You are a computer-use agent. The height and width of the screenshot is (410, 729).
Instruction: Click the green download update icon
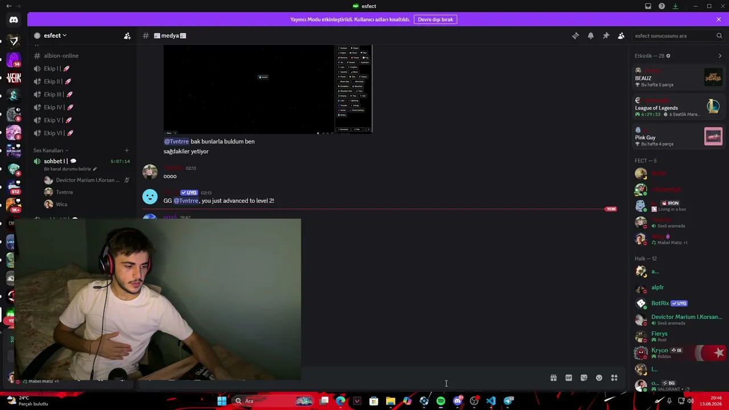(675, 6)
